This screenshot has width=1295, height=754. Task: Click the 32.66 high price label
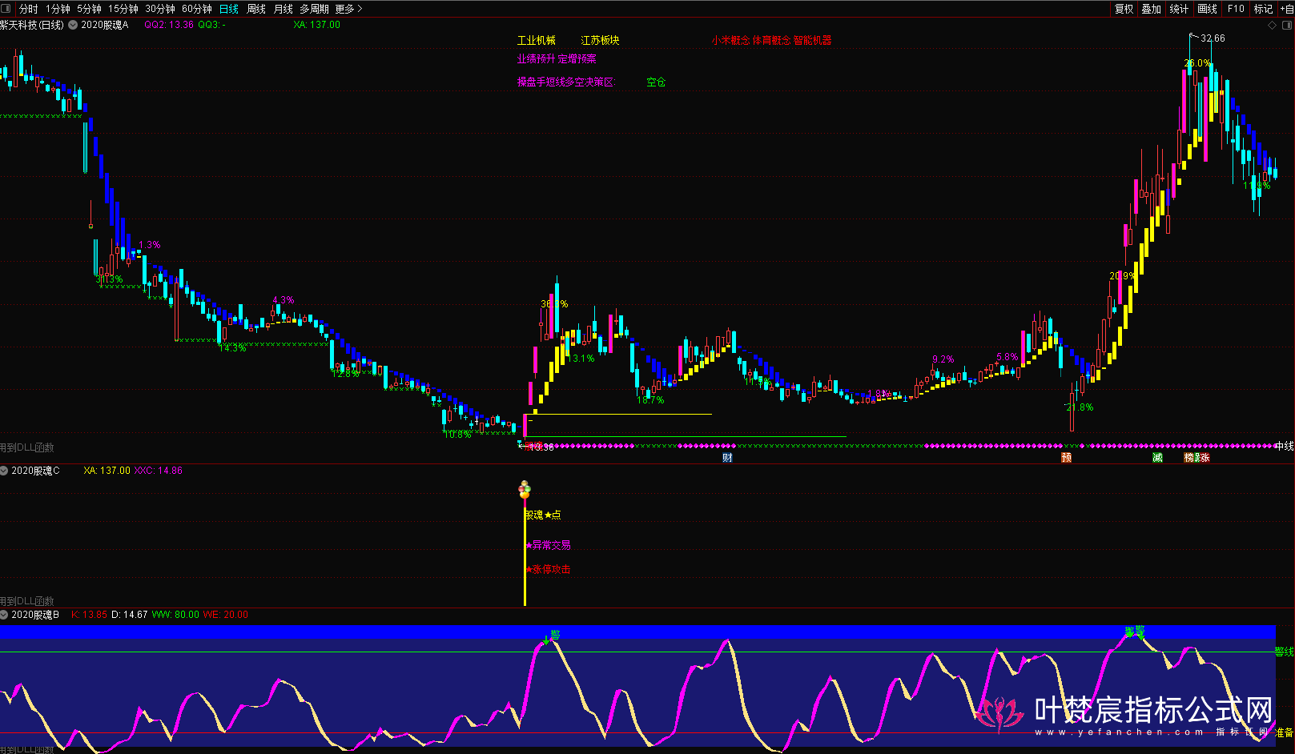[1213, 38]
